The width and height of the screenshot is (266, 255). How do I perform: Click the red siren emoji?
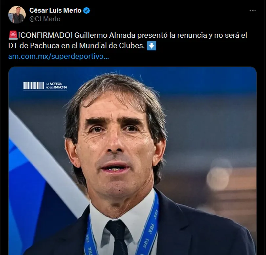[13, 35]
